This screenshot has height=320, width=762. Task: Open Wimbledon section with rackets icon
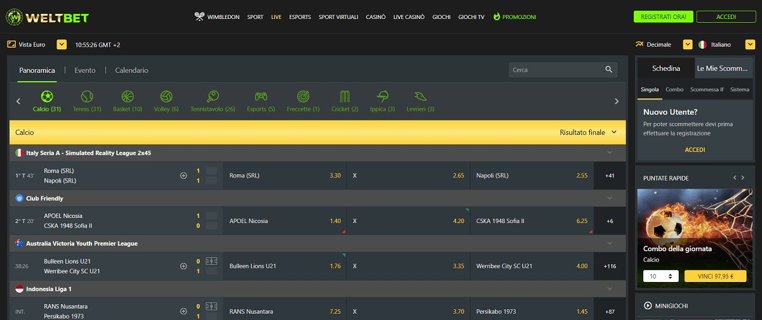pyautogui.click(x=217, y=17)
